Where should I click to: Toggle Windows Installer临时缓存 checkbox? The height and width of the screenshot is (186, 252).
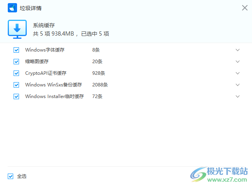pos(16,96)
